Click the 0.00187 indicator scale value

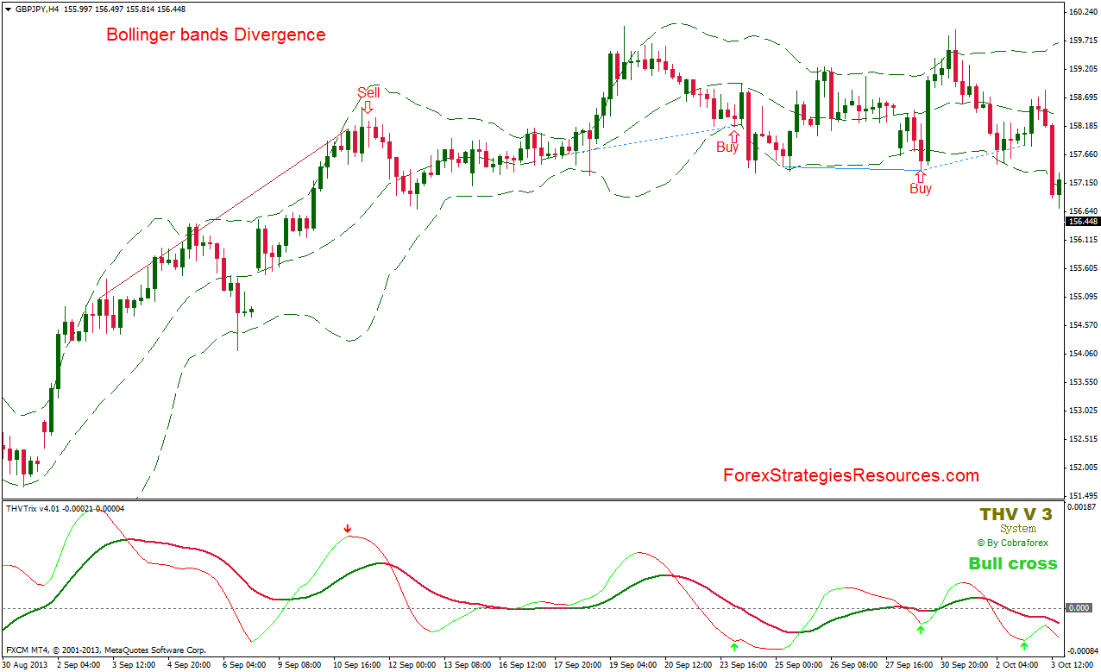(1082, 507)
